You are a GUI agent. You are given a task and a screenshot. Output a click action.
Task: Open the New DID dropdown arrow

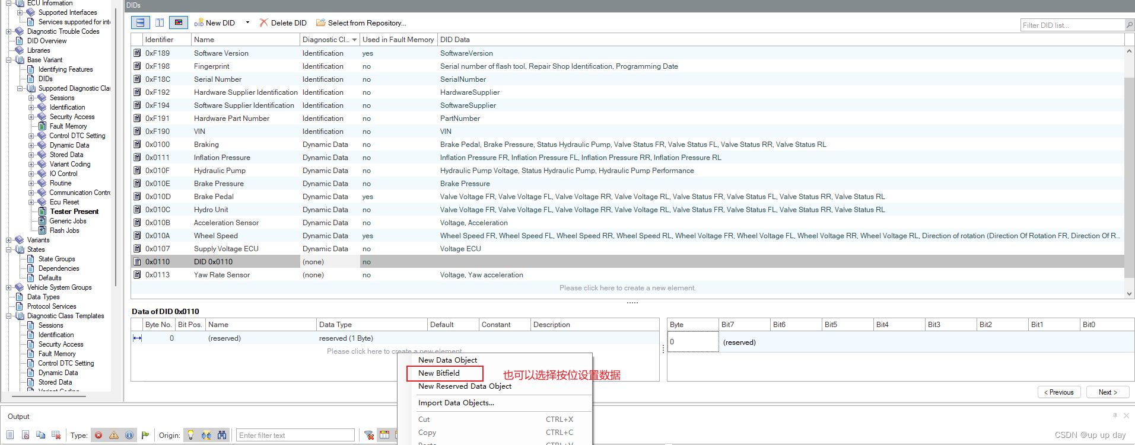(247, 23)
